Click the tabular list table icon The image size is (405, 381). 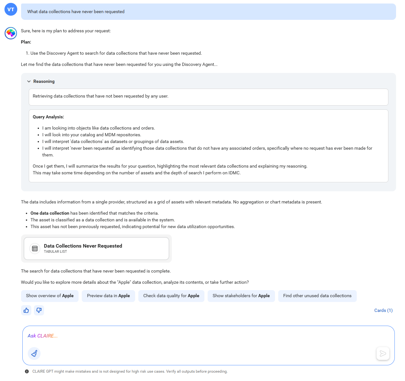(35, 249)
